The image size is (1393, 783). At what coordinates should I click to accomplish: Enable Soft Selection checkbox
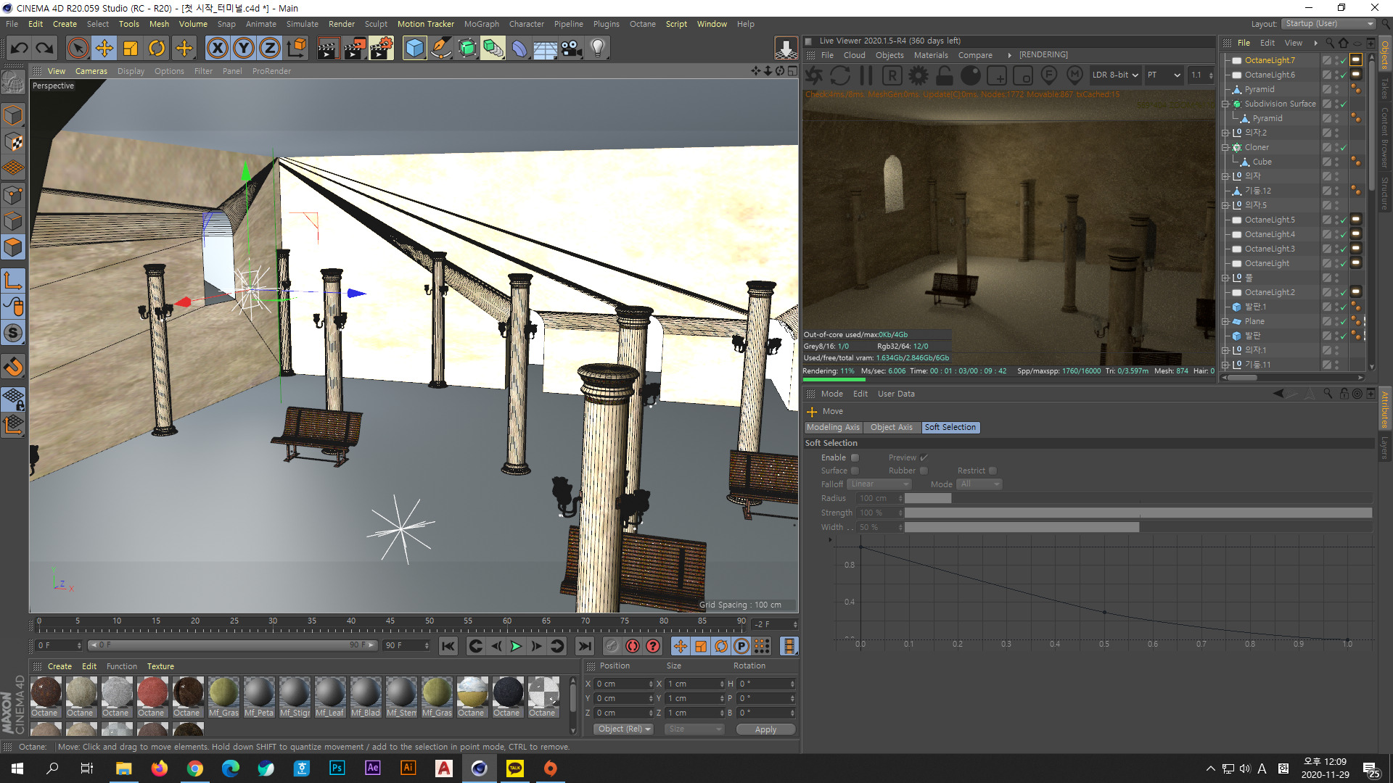click(x=855, y=457)
